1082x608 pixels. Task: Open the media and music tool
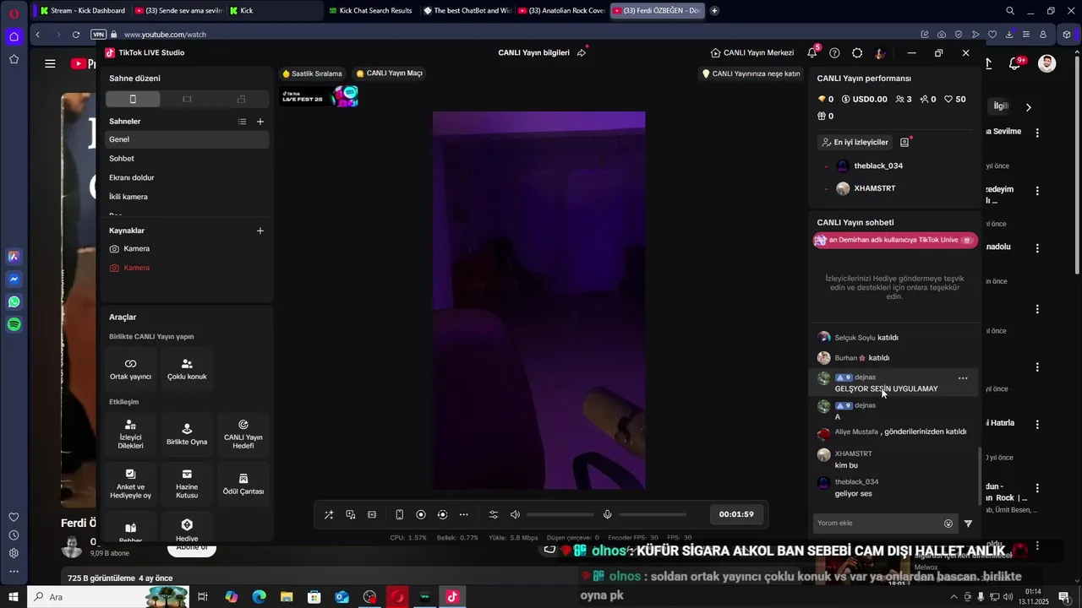click(351, 514)
